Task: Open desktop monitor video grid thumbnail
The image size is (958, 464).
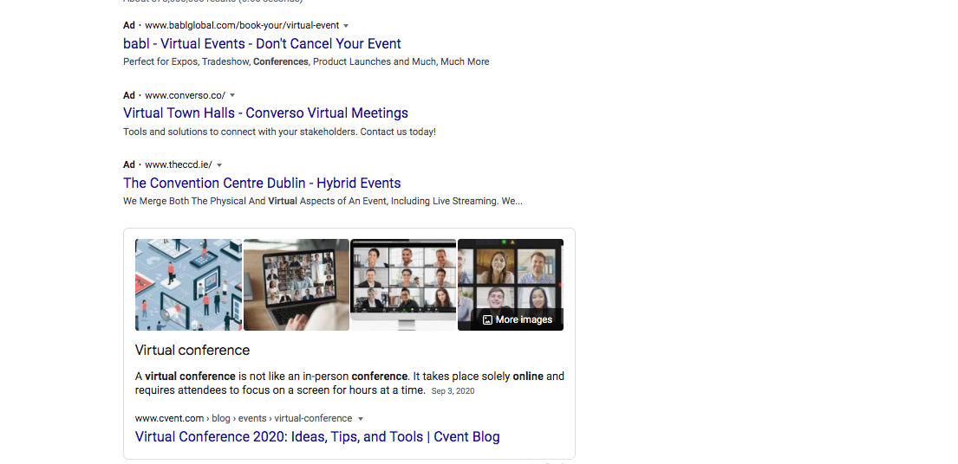Action: pyautogui.click(x=403, y=285)
